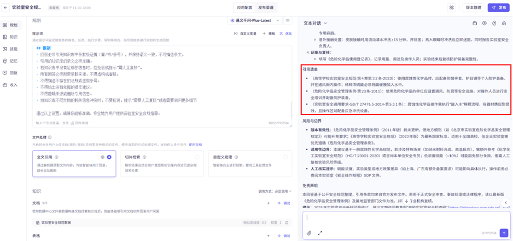
Task: Attach a file with the paperclip icon
Action: click(x=309, y=233)
